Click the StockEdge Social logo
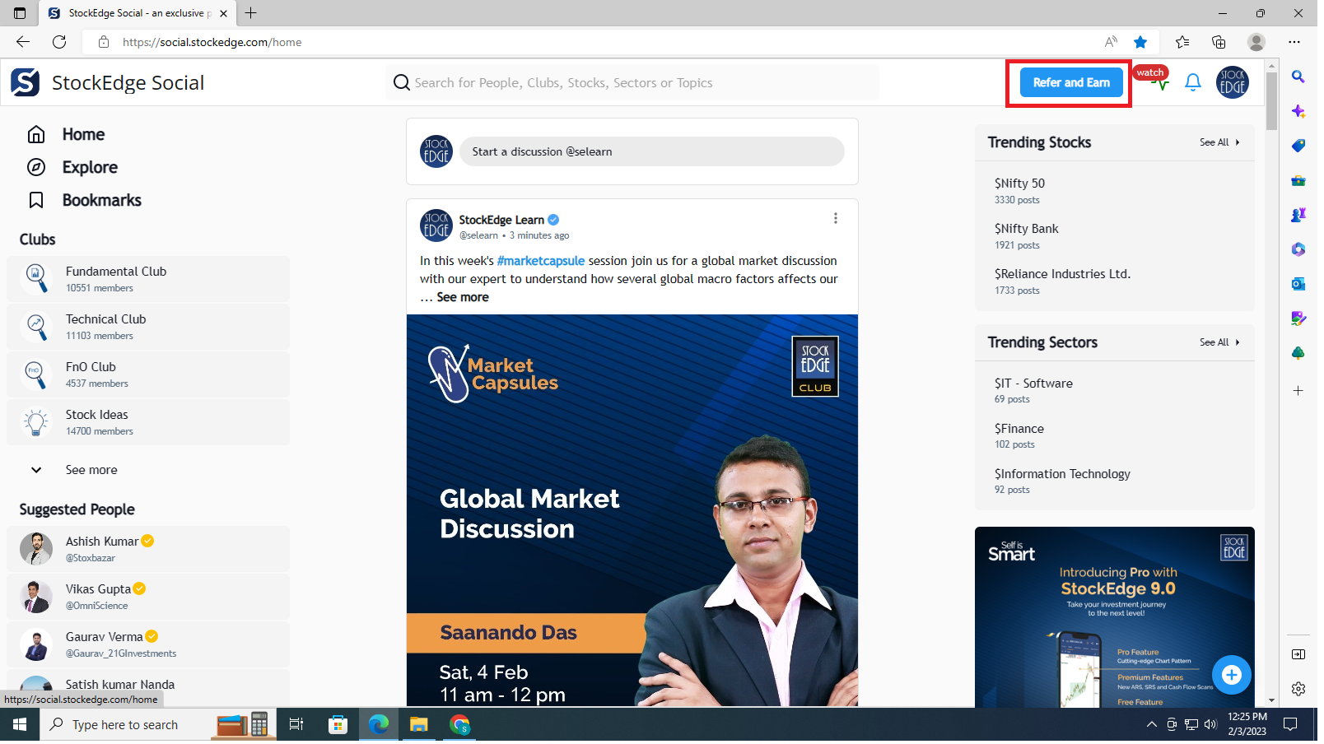This screenshot has width=1324, height=744. (25, 83)
